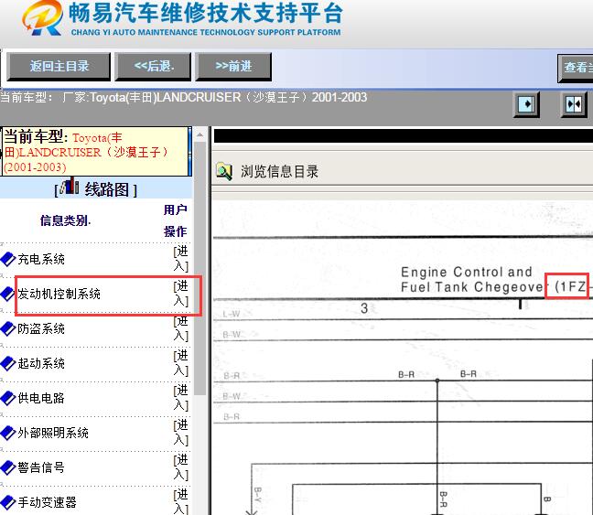Click the 线路图 books icon
The width and height of the screenshot is (593, 515).
(x=70, y=187)
